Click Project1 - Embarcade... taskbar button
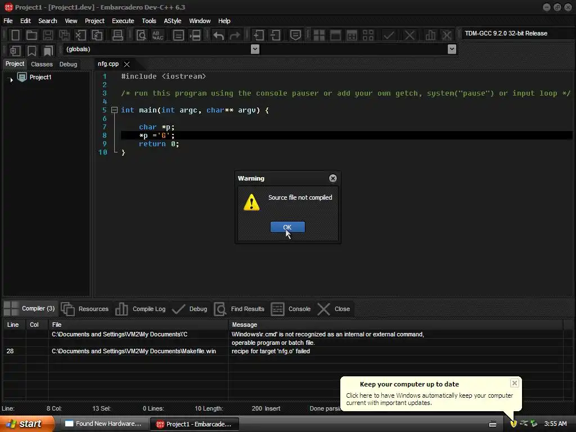576x432 pixels. point(195,424)
